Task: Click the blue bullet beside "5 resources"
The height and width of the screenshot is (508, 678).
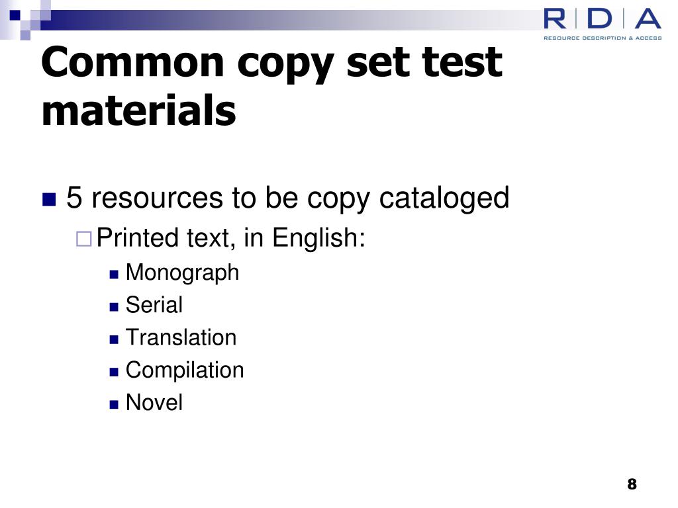Action: 49,199
